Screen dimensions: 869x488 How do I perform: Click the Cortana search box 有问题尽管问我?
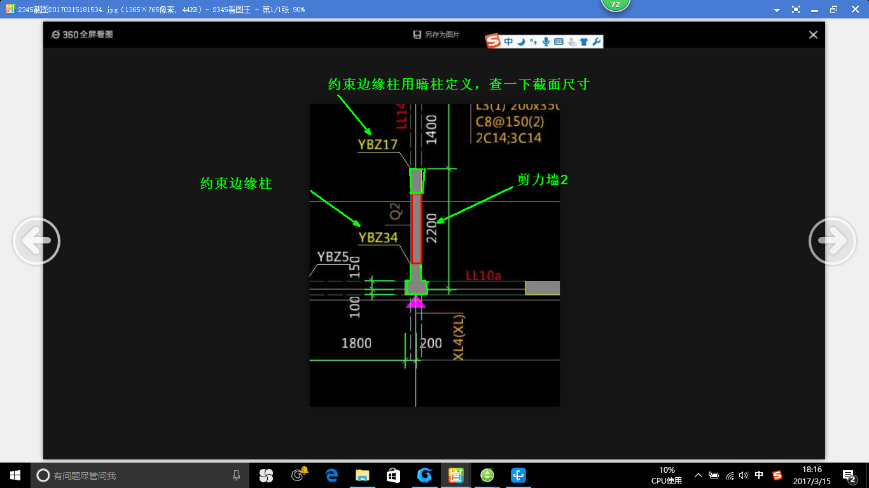point(141,475)
